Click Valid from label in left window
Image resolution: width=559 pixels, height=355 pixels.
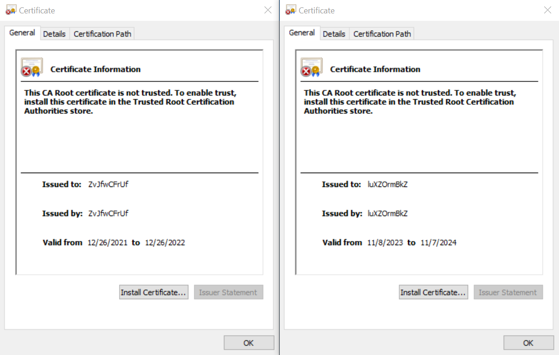[62, 242]
